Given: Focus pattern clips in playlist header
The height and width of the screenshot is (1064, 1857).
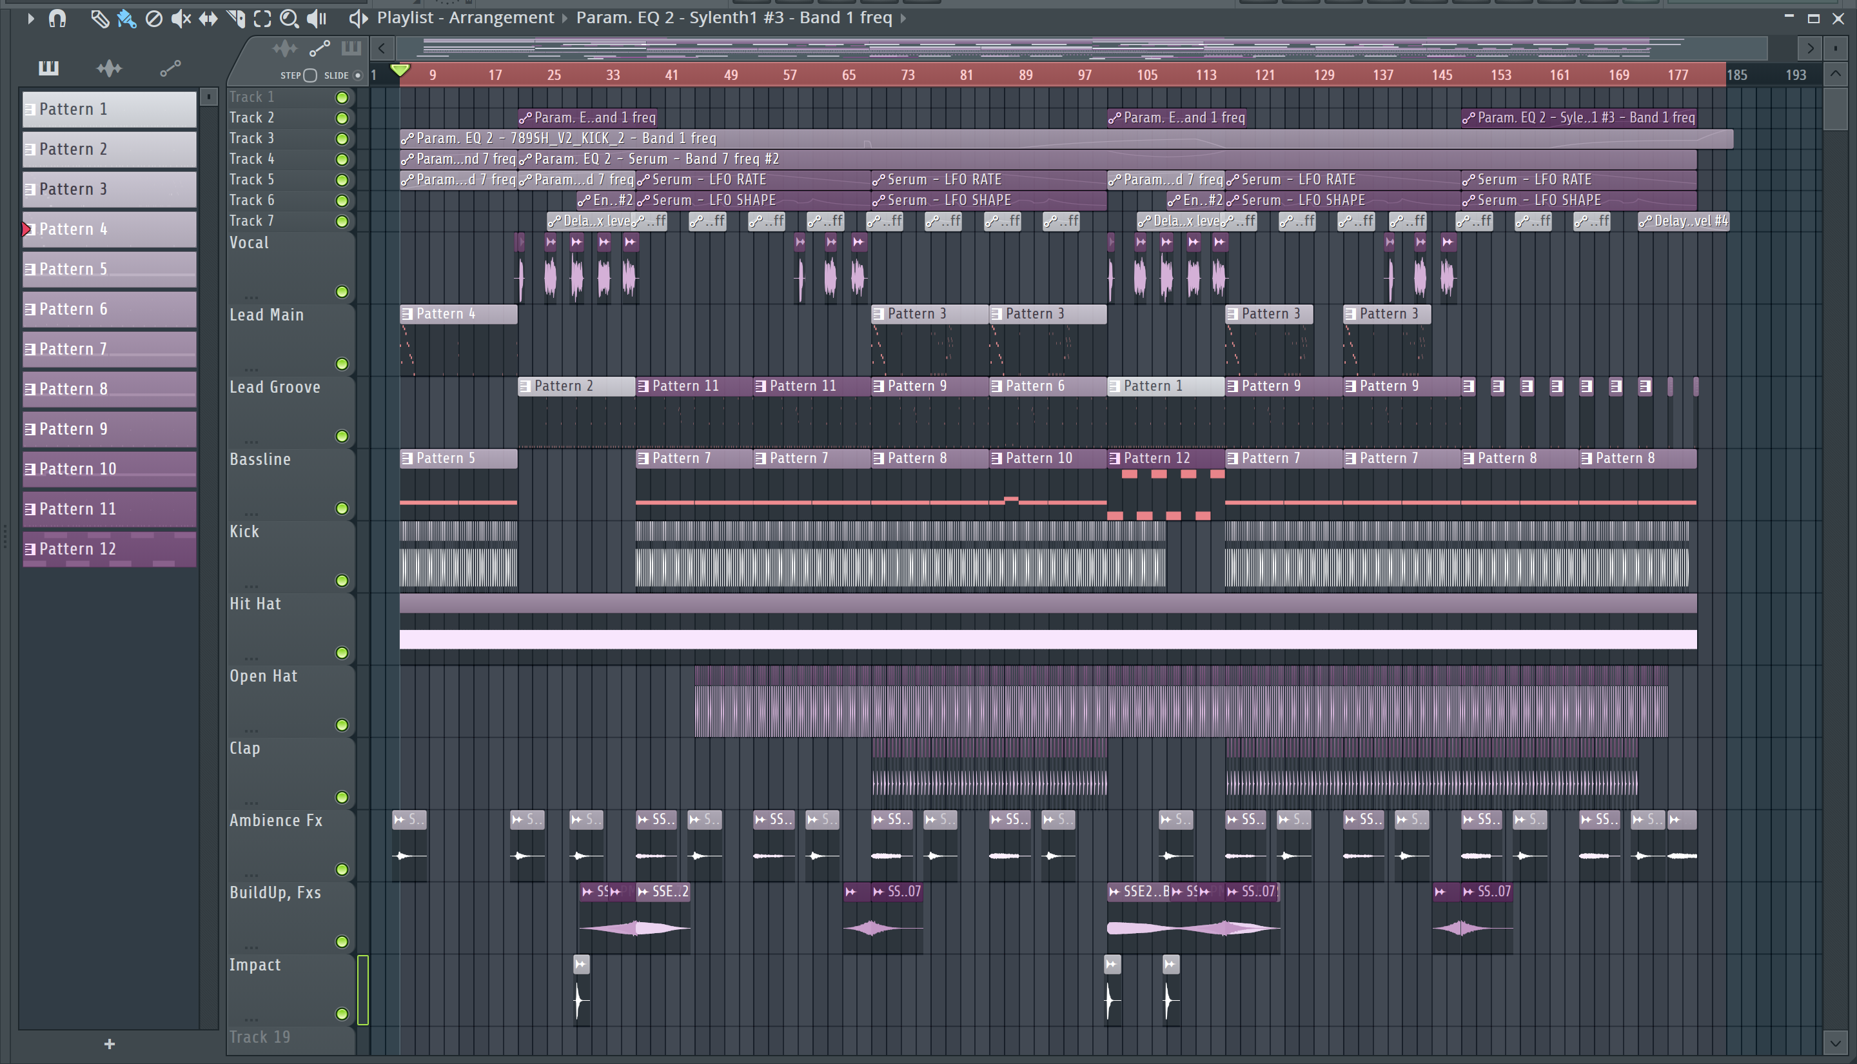Looking at the screenshot, I should (x=351, y=49).
